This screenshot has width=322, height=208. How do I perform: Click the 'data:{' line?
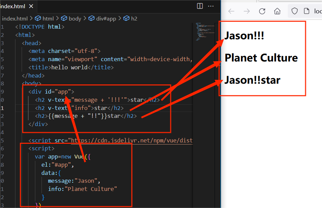51,173
